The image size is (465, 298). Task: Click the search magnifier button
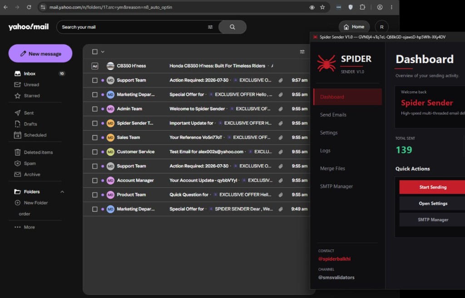[x=232, y=27]
